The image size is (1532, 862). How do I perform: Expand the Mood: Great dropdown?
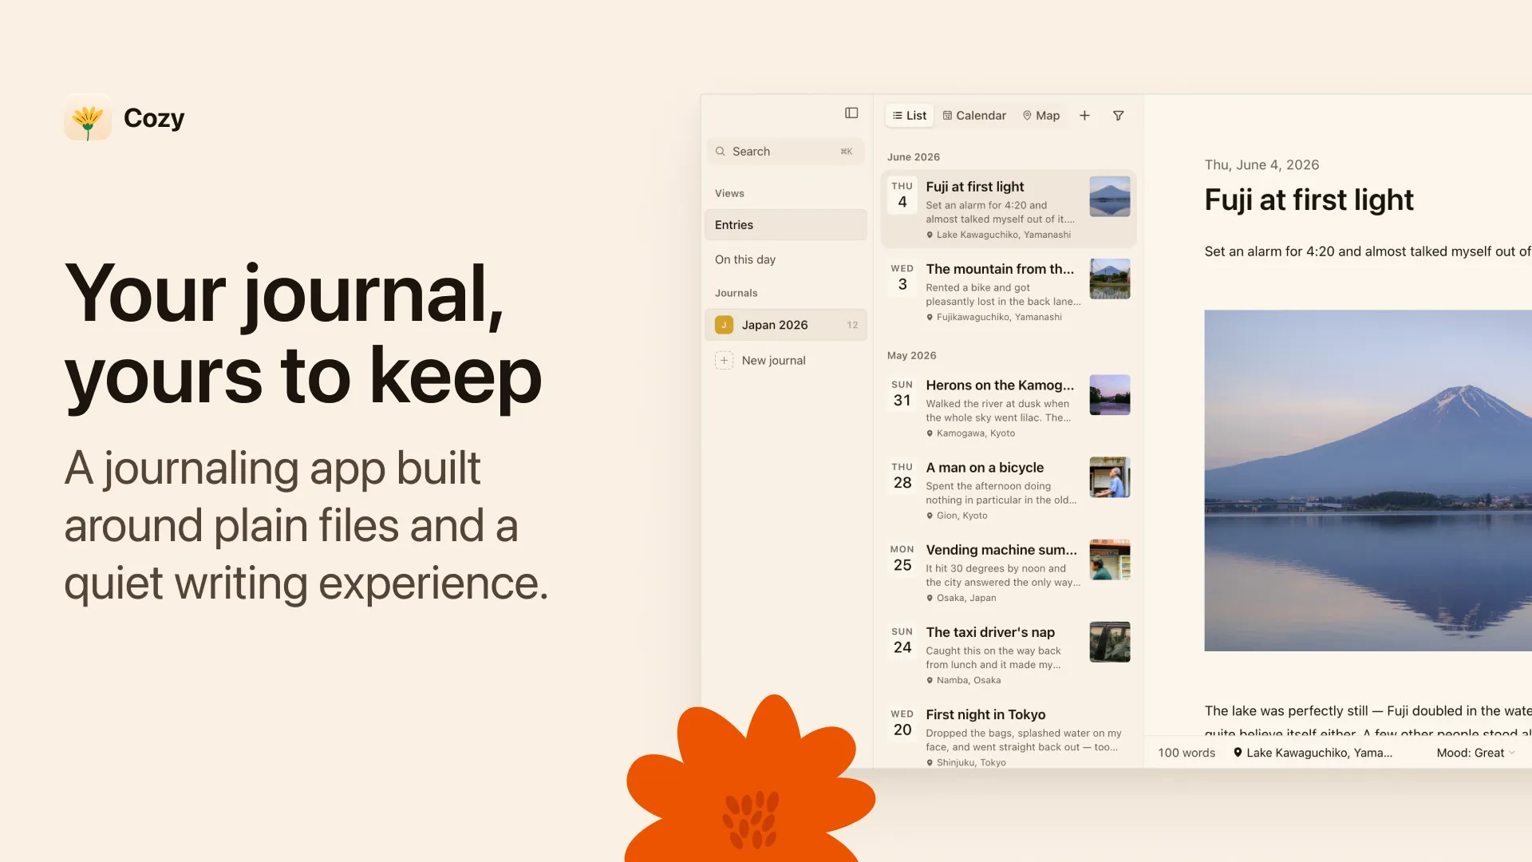[1475, 753]
